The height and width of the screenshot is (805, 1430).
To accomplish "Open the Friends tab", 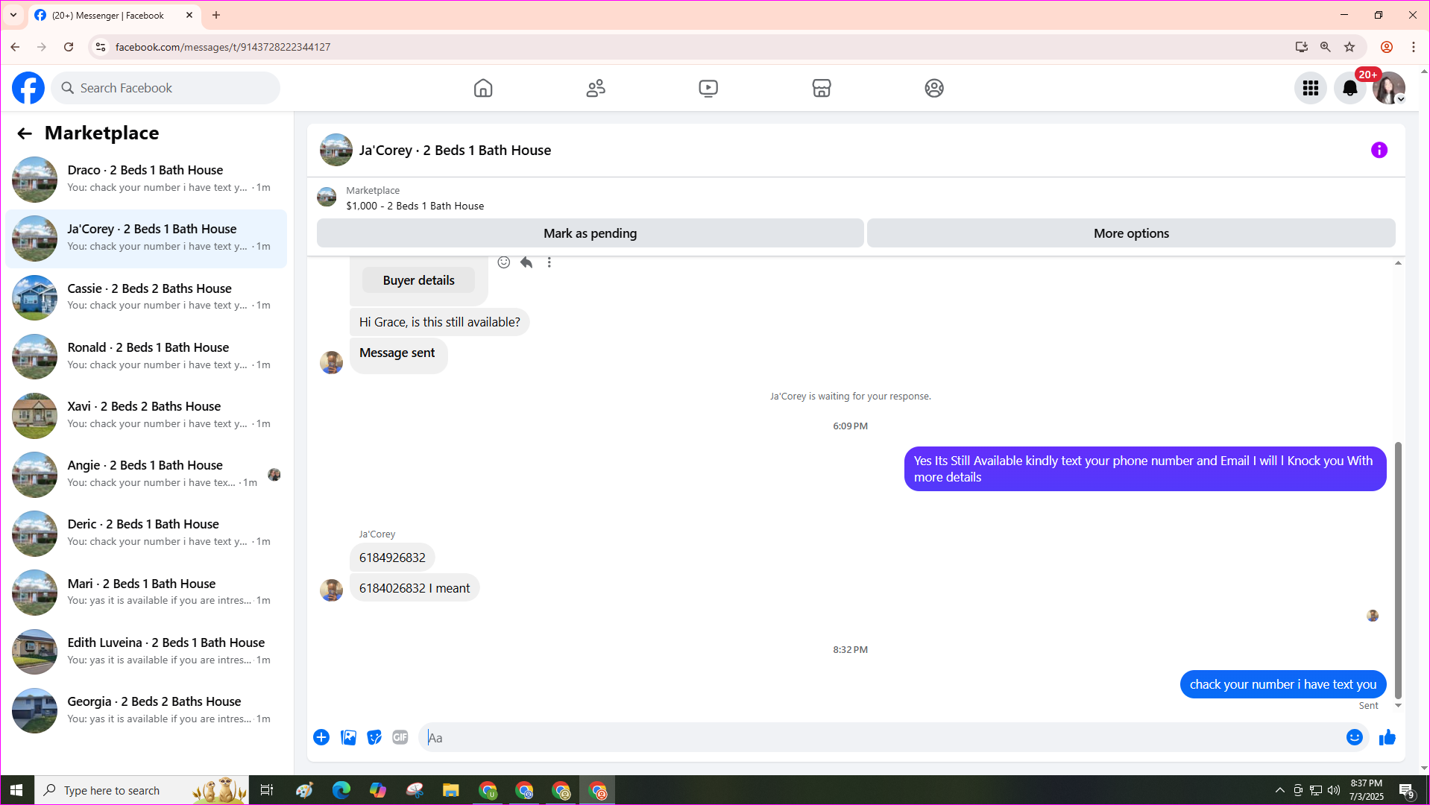I will tap(596, 88).
